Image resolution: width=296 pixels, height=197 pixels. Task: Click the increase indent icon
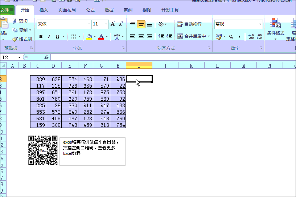(169, 36)
